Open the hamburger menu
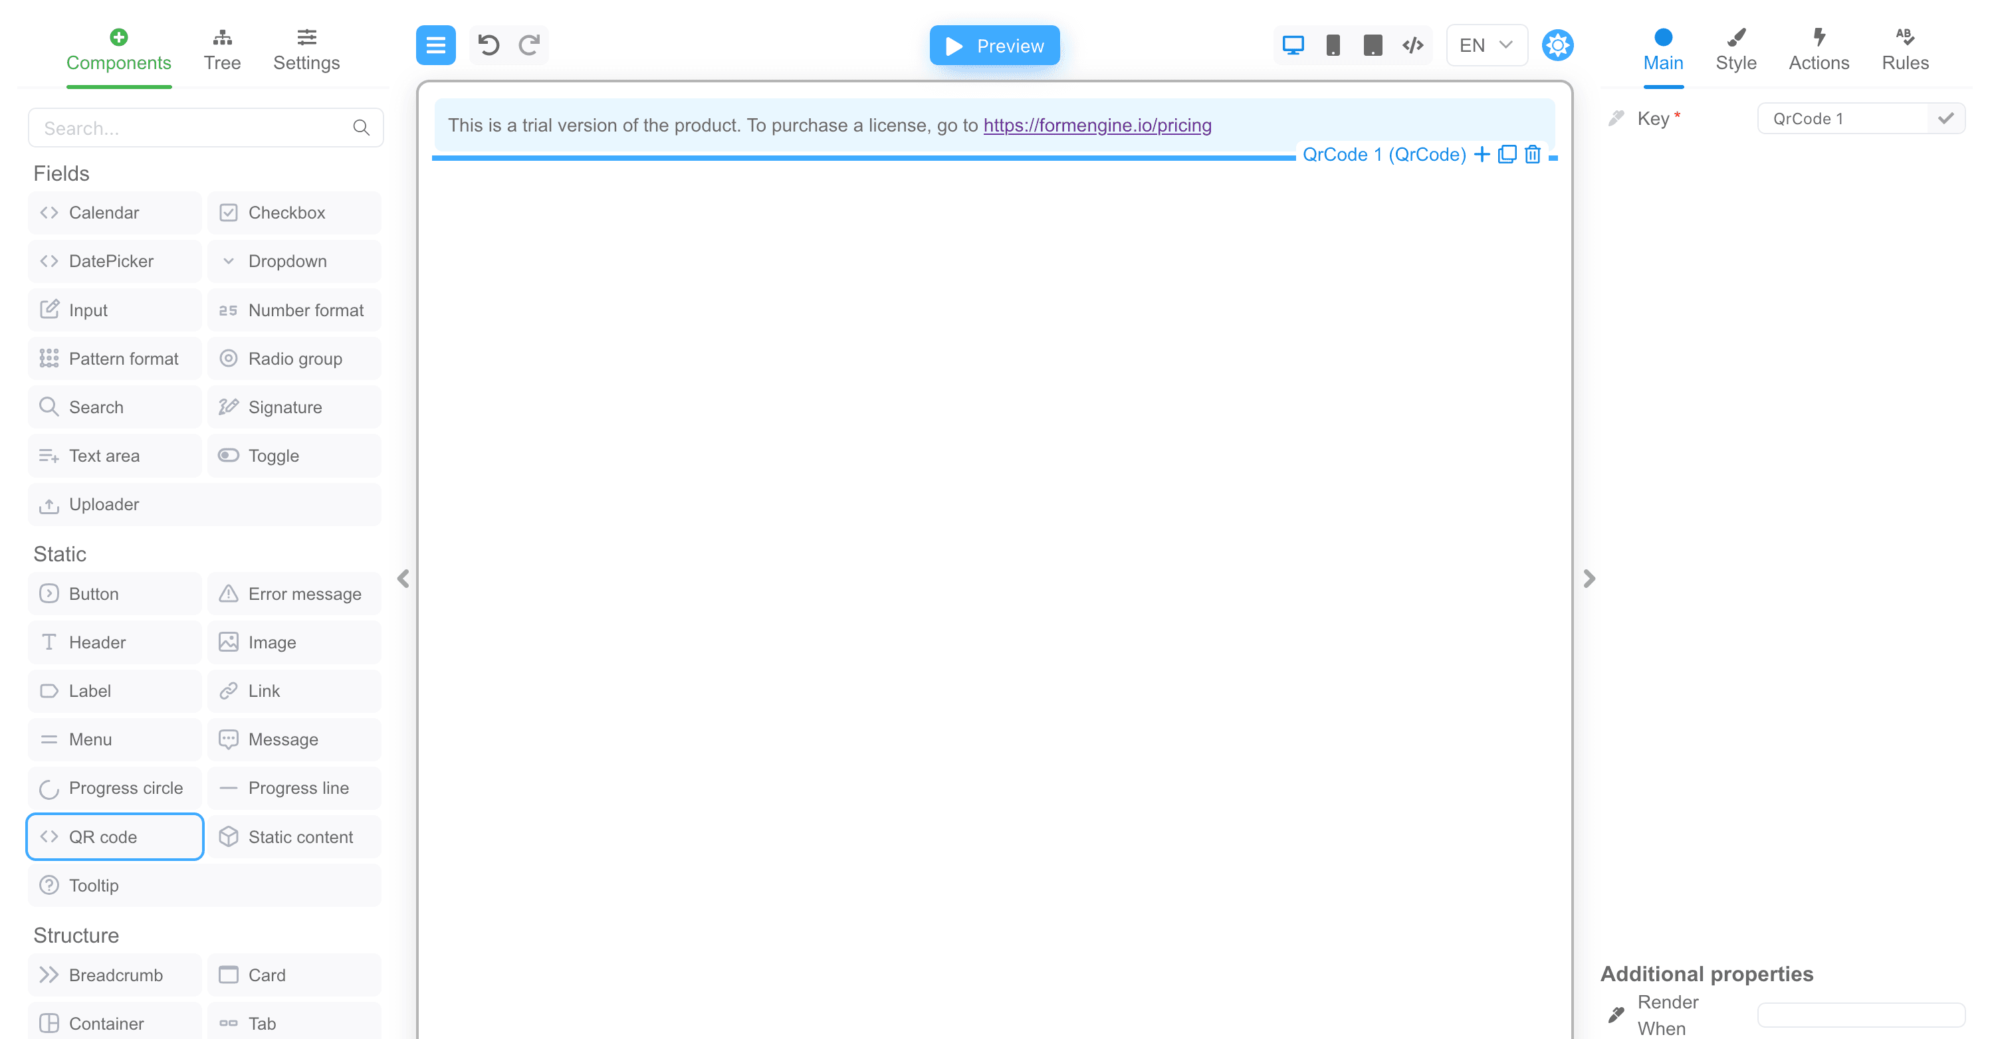Viewport: 1990px width, 1039px height. [435, 45]
